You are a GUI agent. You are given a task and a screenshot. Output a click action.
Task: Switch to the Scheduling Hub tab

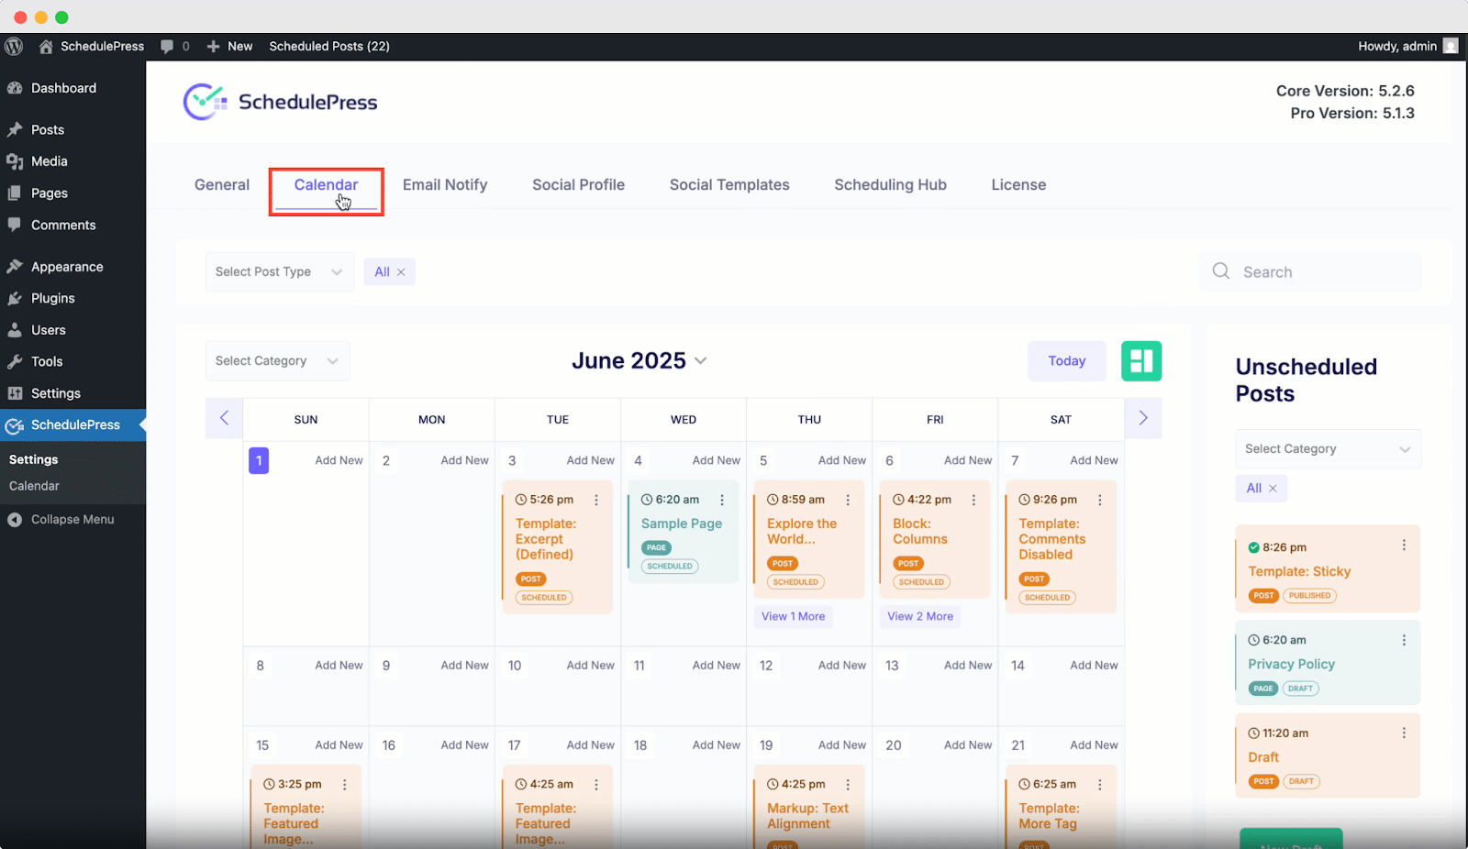click(x=890, y=184)
